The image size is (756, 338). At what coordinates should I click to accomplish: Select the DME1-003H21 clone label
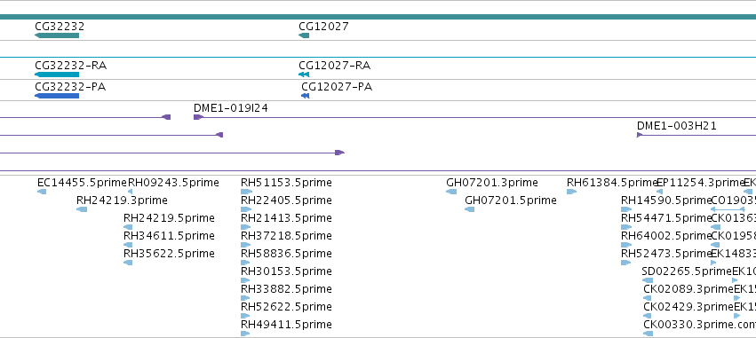click(x=677, y=126)
